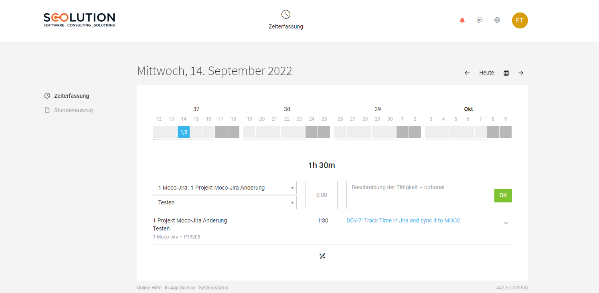Go to previous day with left arrow
The height and width of the screenshot is (293, 599).
[x=467, y=73]
